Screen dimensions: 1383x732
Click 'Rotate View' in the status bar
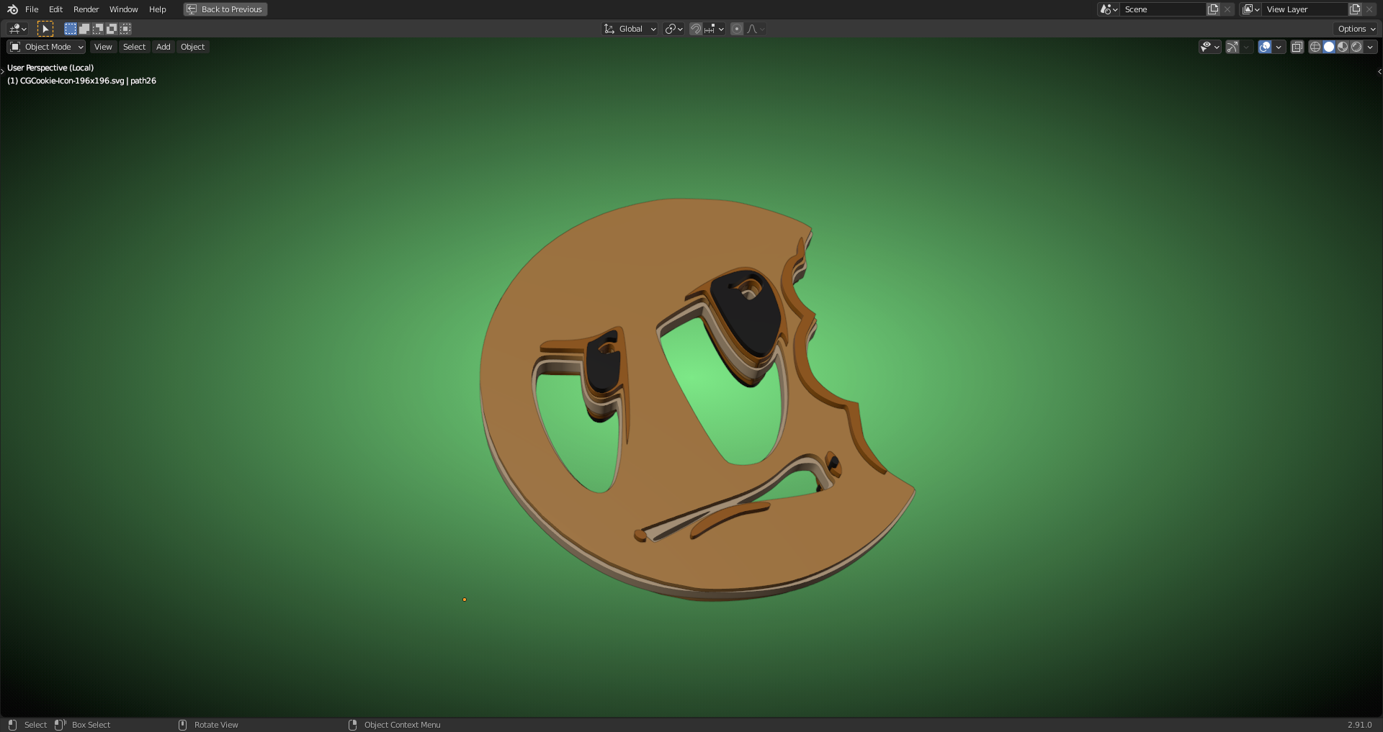coord(216,725)
